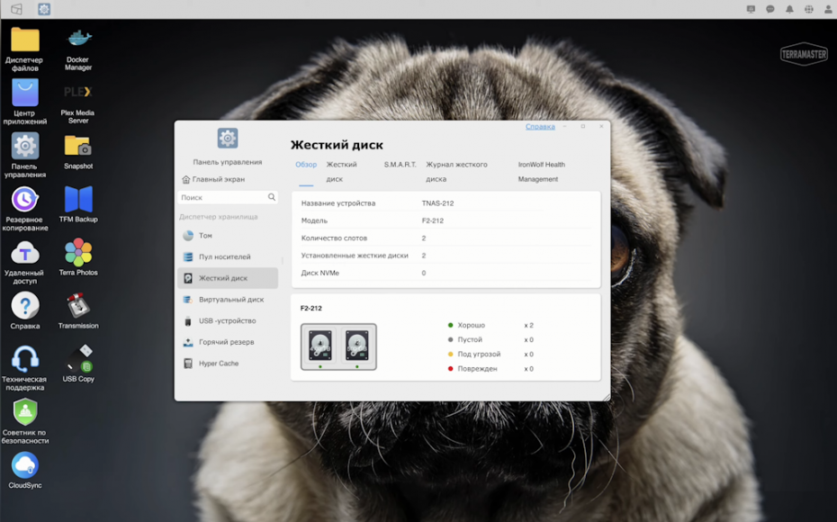This screenshot has width=837, height=522.
Task: Click the Поиск search input field
Action: pos(228,197)
